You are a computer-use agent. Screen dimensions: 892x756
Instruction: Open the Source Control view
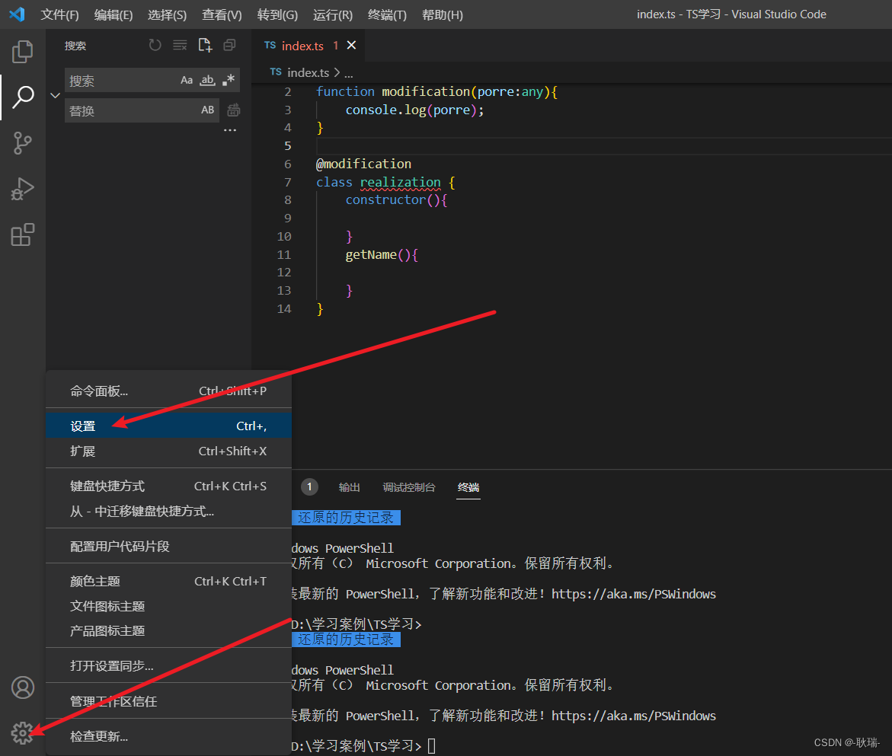click(x=22, y=142)
